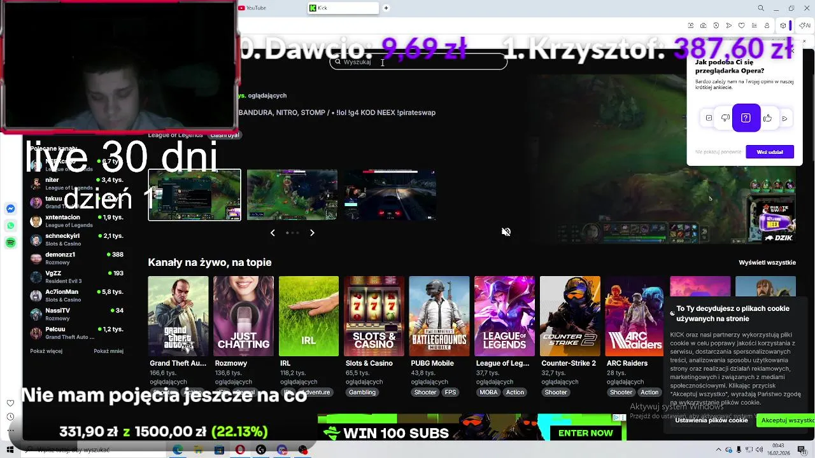Open a new browser tab with plus icon
This screenshot has width=815, height=458.
point(386,8)
